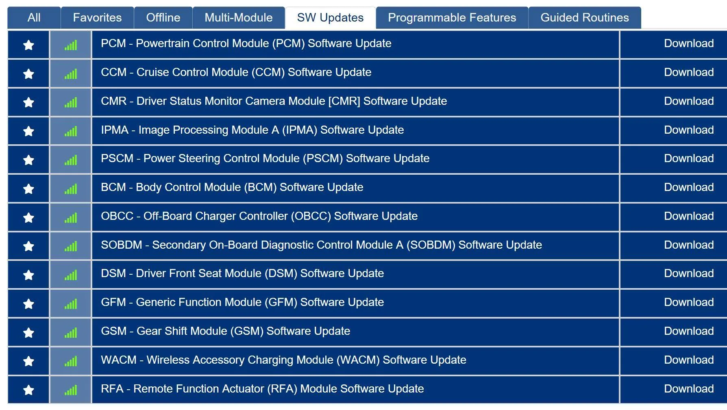The width and height of the screenshot is (727, 410).
Task: Download SOBDM diagnostic module update
Action: click(689, 245)
